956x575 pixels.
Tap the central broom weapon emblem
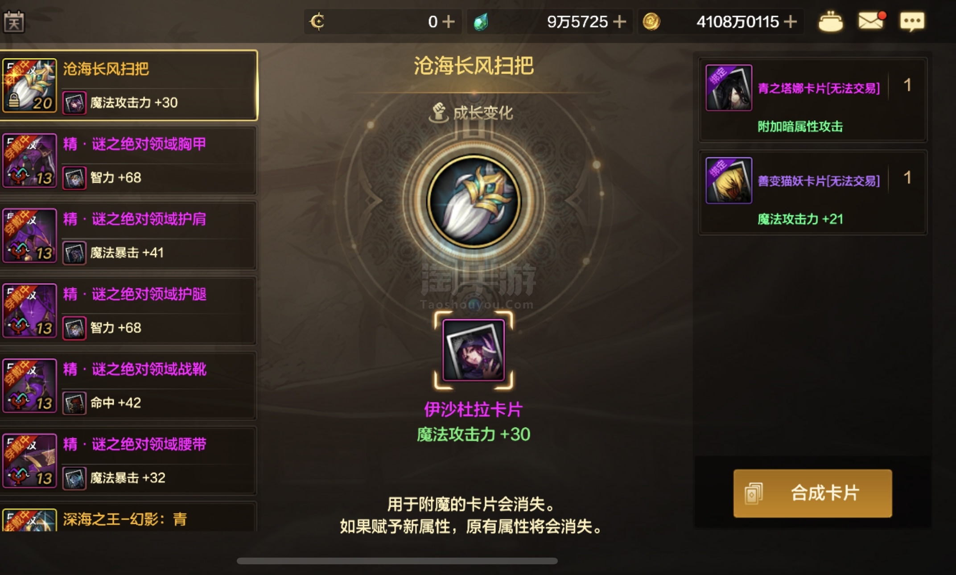(x=474, y=201)
